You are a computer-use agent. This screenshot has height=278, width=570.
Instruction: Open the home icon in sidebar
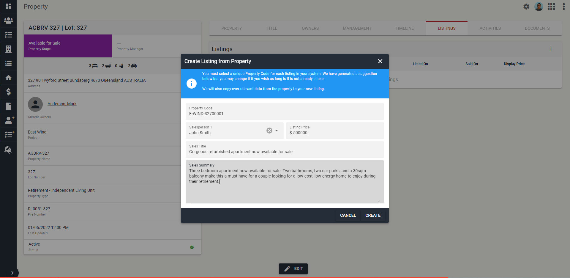point(8,78)
